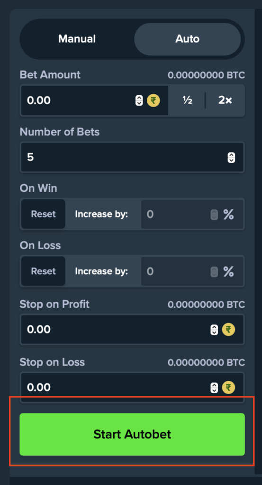The image size is (262, 485).
Task: Select Reset option under On Win
Action: 43,214
